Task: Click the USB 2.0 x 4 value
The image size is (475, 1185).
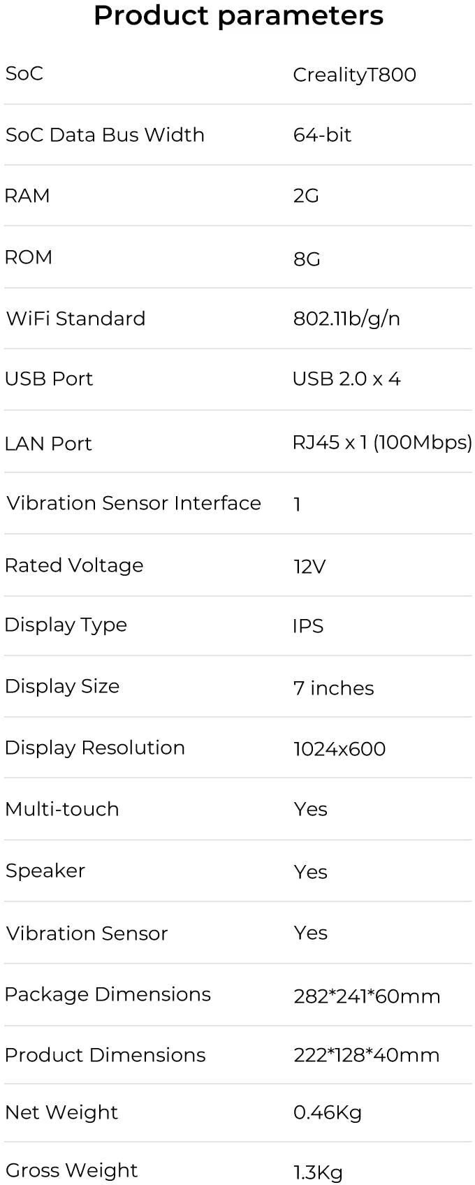Action: click(x=346, y=379)
